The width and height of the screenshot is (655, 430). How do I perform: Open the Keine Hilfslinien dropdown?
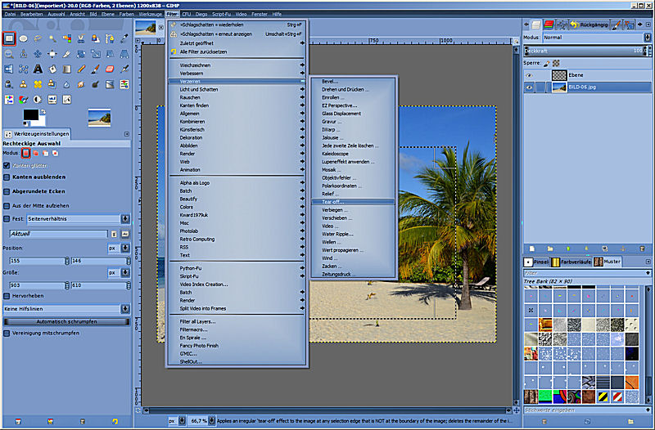pyautogui.click(x=66, y=309)
